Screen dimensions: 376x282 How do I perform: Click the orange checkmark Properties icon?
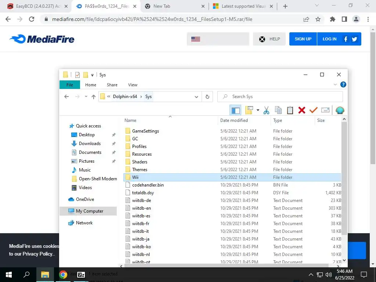313,110
